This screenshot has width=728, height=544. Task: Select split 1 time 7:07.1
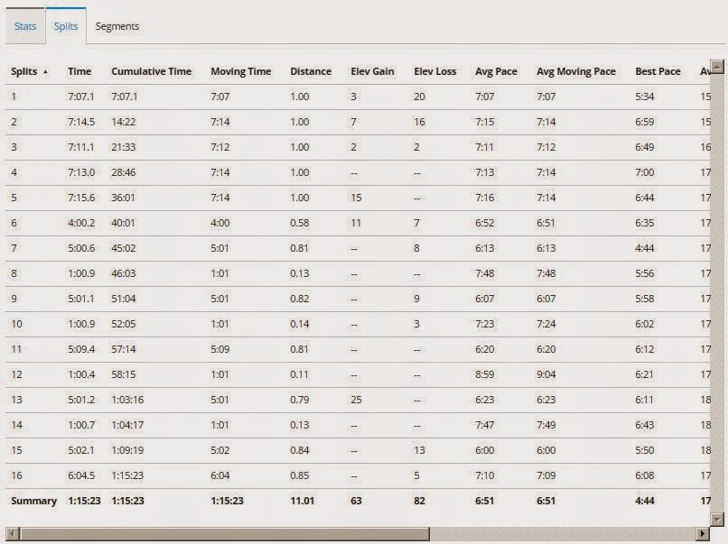(x=80, y=97)
